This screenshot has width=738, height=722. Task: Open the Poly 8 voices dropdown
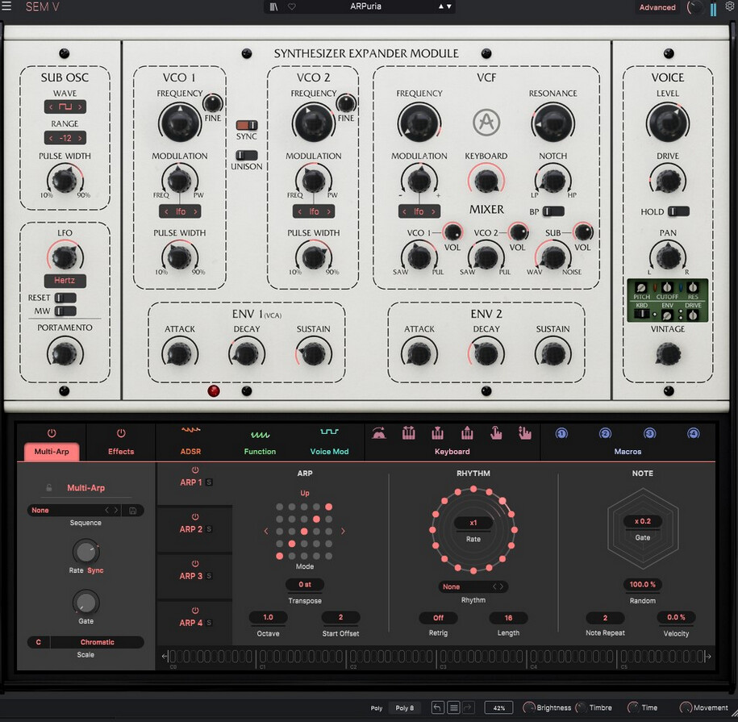tap(404, 707)
